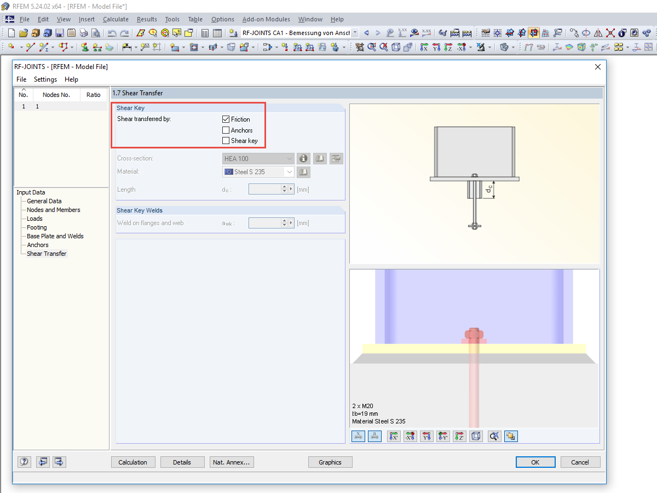
Task: Enable the Anchors shear transfer checkbox
Action: pyautogui.click(x=226, y=130)
